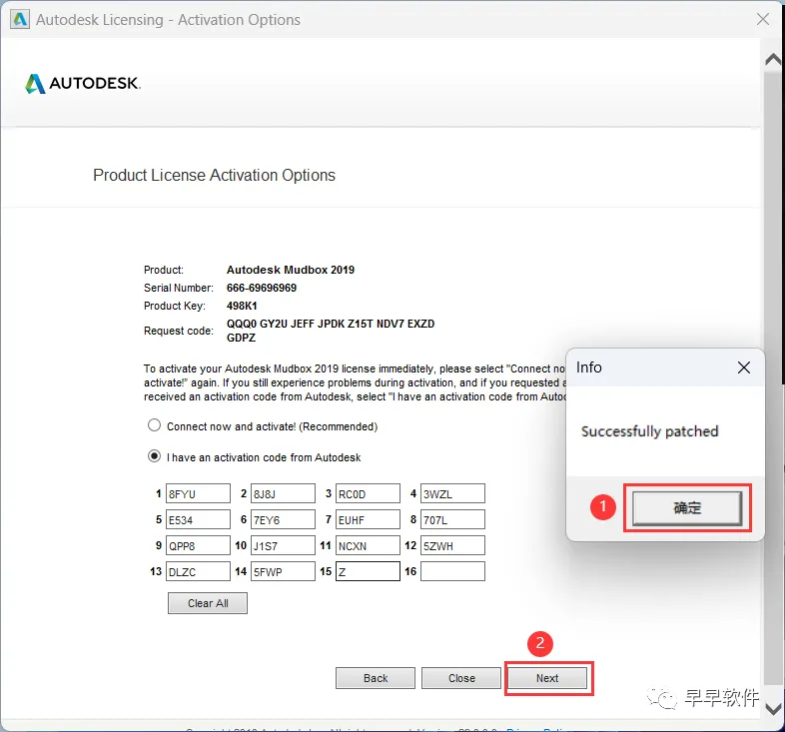Click the product name Autodesk Mudbox 2019

tap(291, 270)
